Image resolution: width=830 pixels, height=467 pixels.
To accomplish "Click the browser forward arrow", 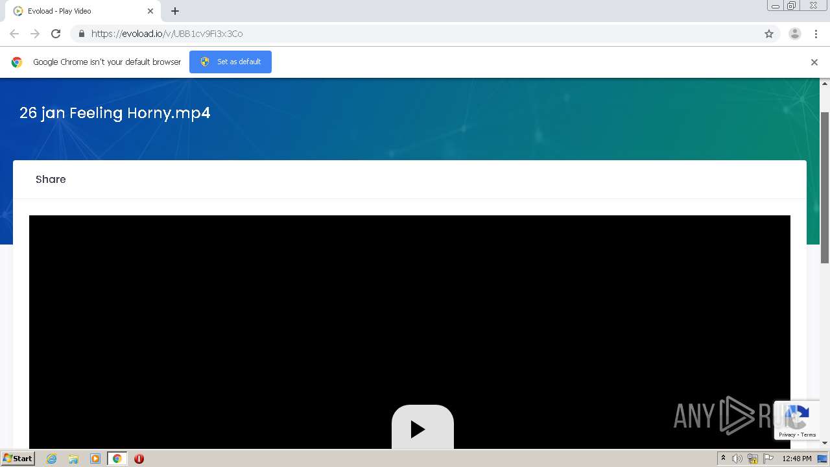I will (x=35, y=34).
